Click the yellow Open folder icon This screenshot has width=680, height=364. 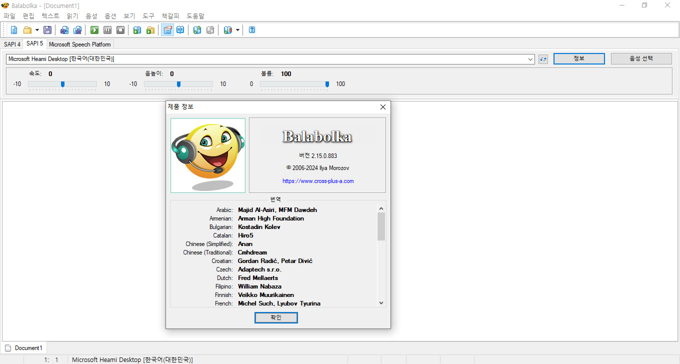coord(27,30)
